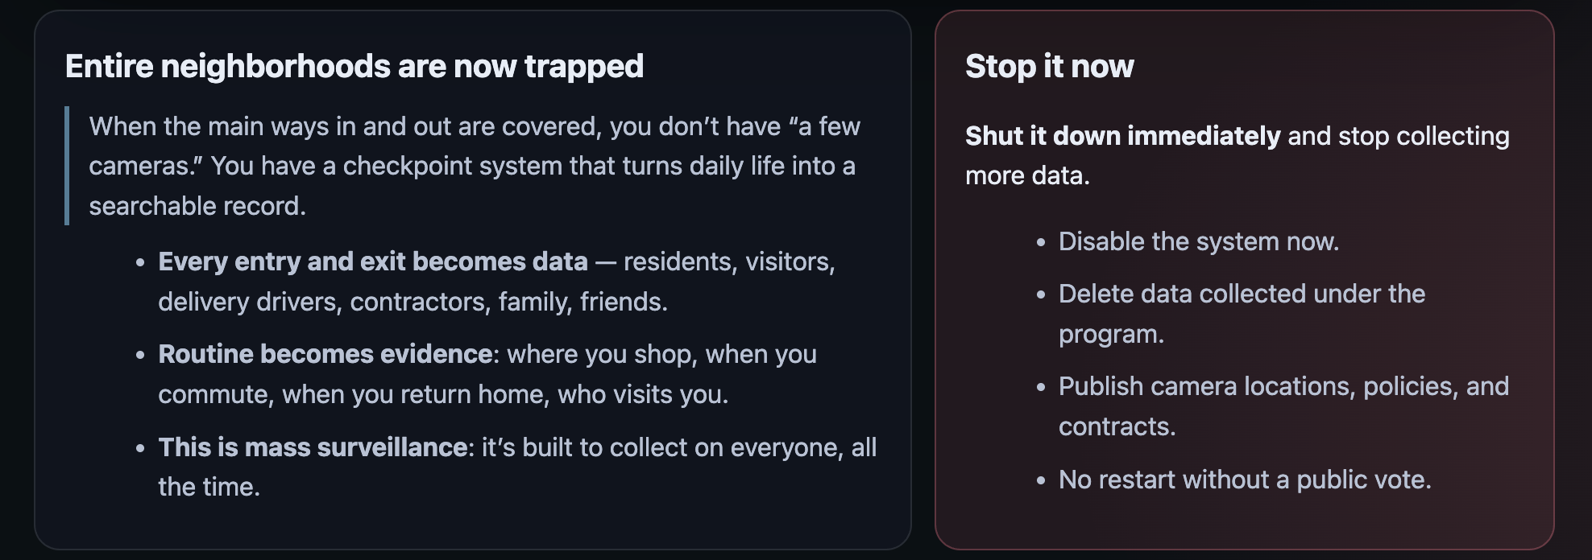Click 'delivery drivers, contractors, family, friends' text
The width and height of the screenshot is (1592, 560).
tap(413, 302)
